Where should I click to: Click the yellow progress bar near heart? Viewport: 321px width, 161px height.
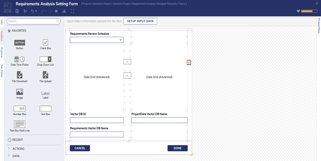click(x=309, y=11)
